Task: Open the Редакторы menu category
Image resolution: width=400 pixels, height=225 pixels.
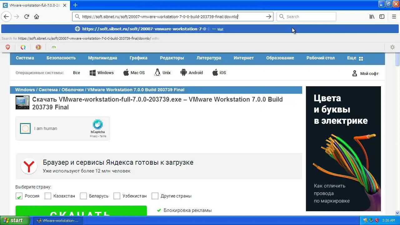Action: coord(172,58)
